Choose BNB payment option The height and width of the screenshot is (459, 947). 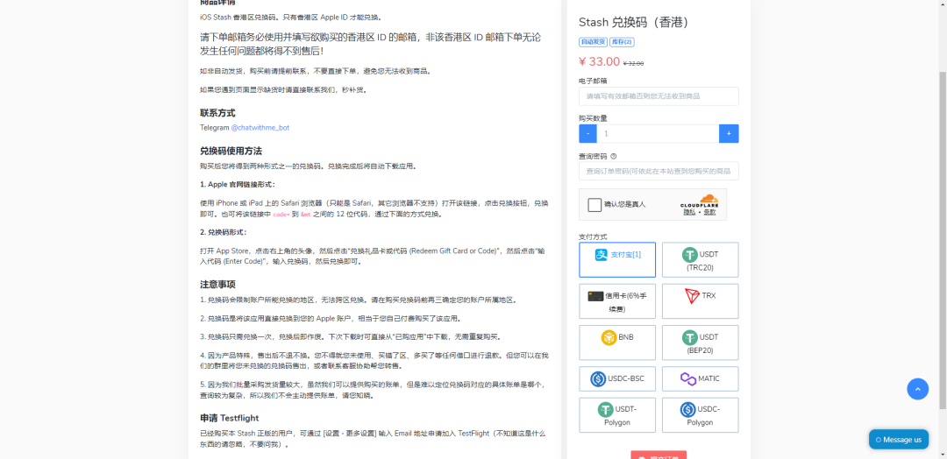click(617, 342)
